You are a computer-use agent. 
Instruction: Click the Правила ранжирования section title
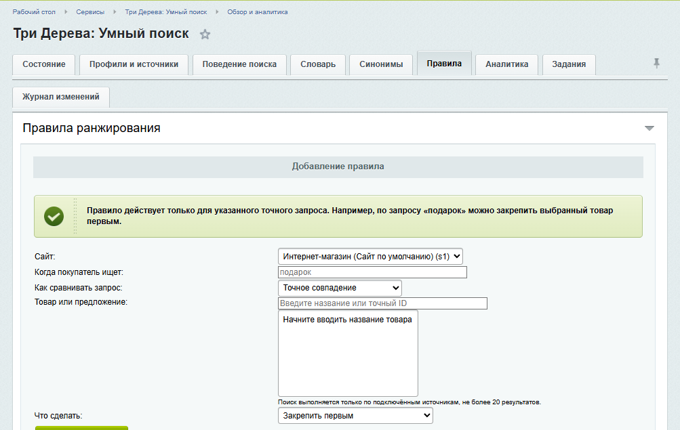pyautogui.click(x=92, y=128)
